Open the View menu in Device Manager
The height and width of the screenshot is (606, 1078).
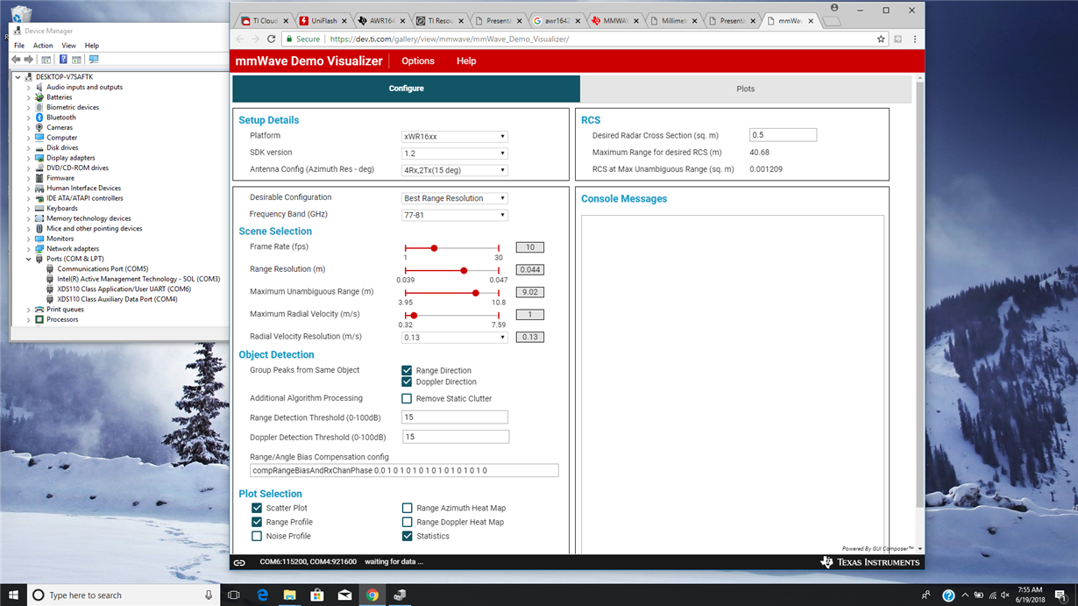pyautogui.click(x=68, y=46)
